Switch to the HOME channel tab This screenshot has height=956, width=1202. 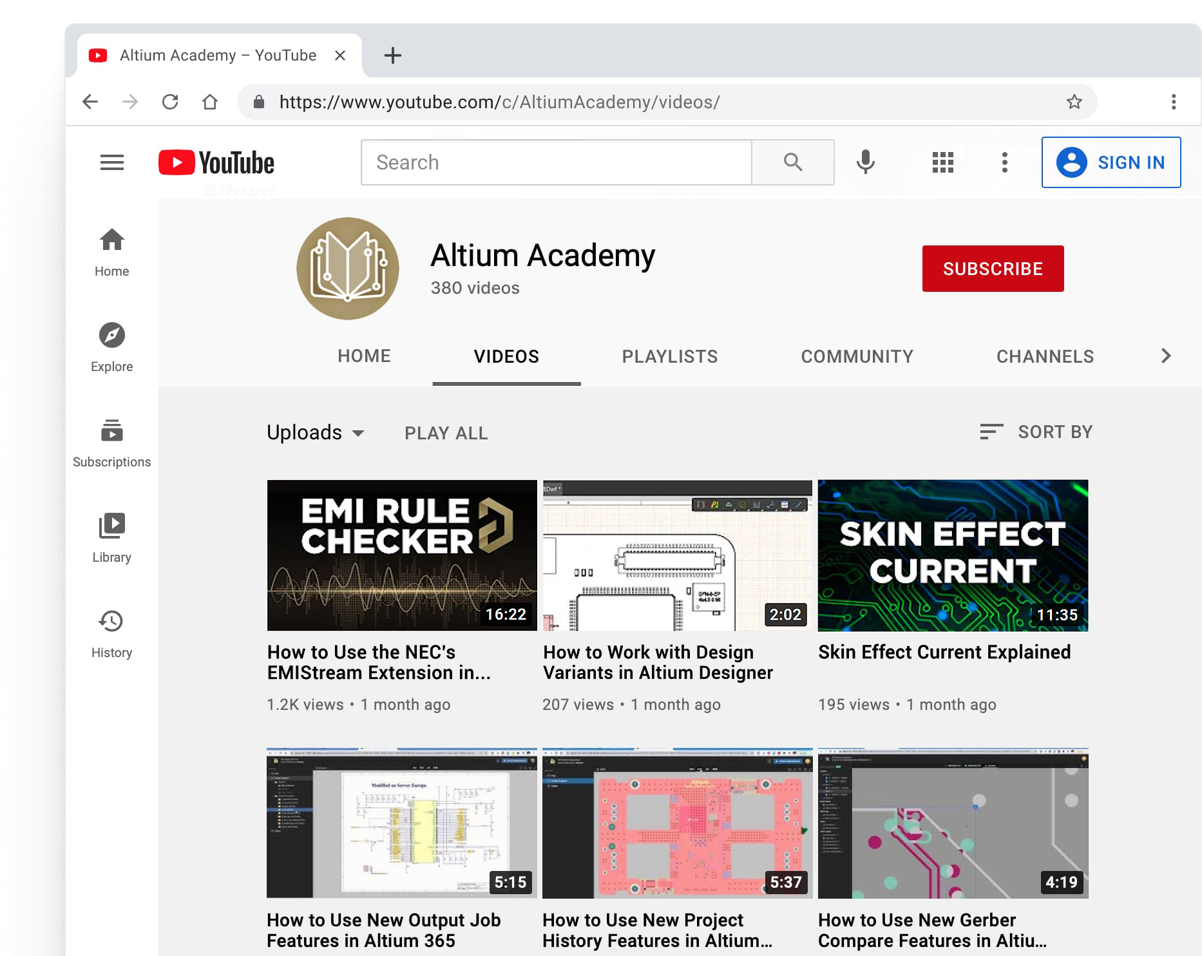click(x=364, y=356)
